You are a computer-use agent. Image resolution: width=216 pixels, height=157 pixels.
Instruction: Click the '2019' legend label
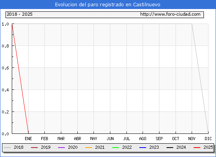(x=46, y=147)
